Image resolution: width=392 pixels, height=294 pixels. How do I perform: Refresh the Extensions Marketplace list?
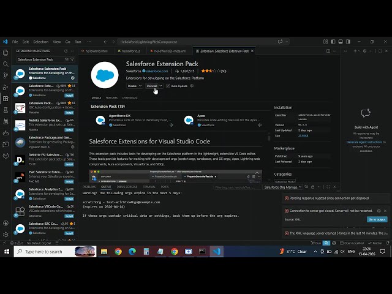pos(66,51)
